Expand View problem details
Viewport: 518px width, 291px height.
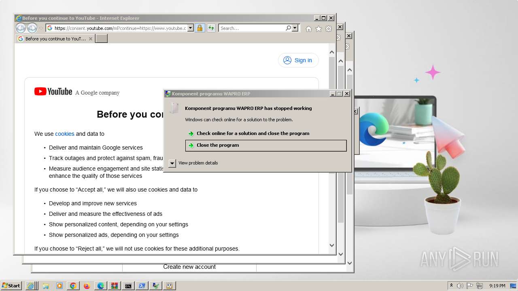click(x=172, y=163)
